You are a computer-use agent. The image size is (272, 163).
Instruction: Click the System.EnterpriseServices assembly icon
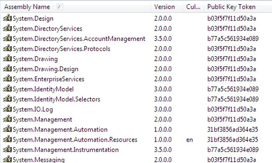[8, 78]
